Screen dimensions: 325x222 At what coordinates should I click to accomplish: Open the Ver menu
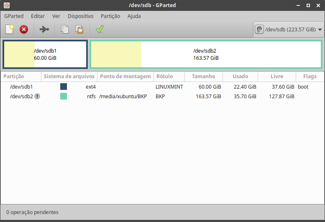pyautogui.click(x=56, y=16)
